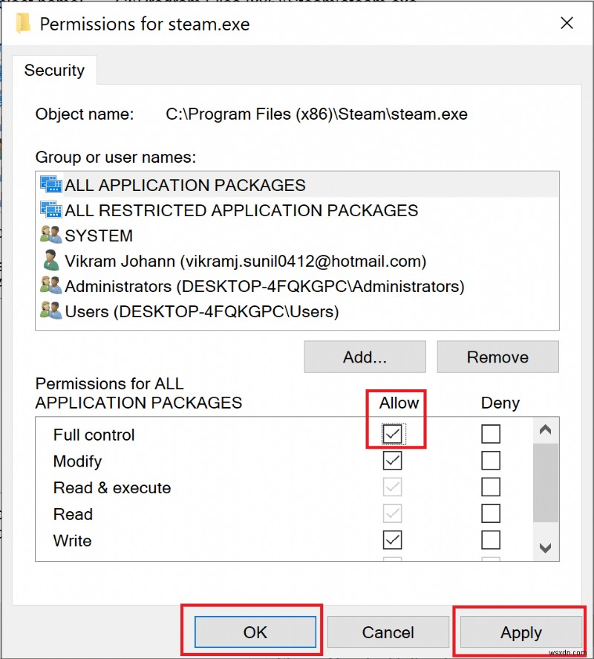Click the ALL APPLICATION PACKAGES group icon
This screenshot has width=594, height=659.
[50, 185]
